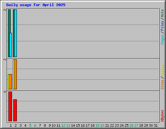Screen dimensions: 166x129
Task: Click day 1 axis label
Action: [x=11, y=125]
